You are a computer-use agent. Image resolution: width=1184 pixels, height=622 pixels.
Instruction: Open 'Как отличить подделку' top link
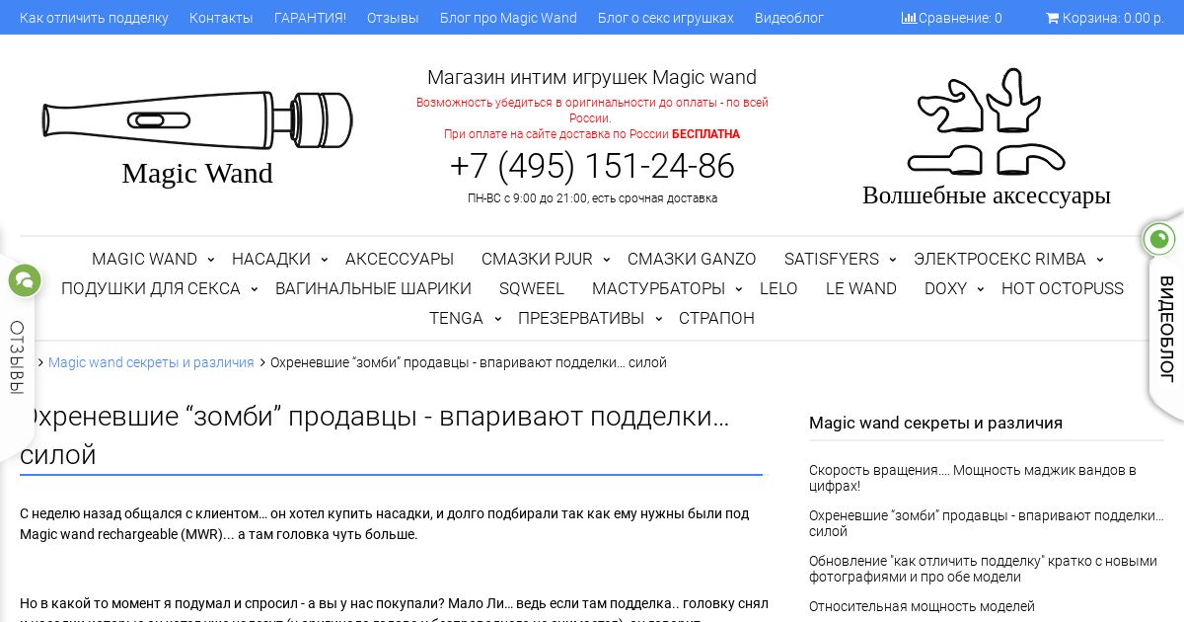pos(94,18)
